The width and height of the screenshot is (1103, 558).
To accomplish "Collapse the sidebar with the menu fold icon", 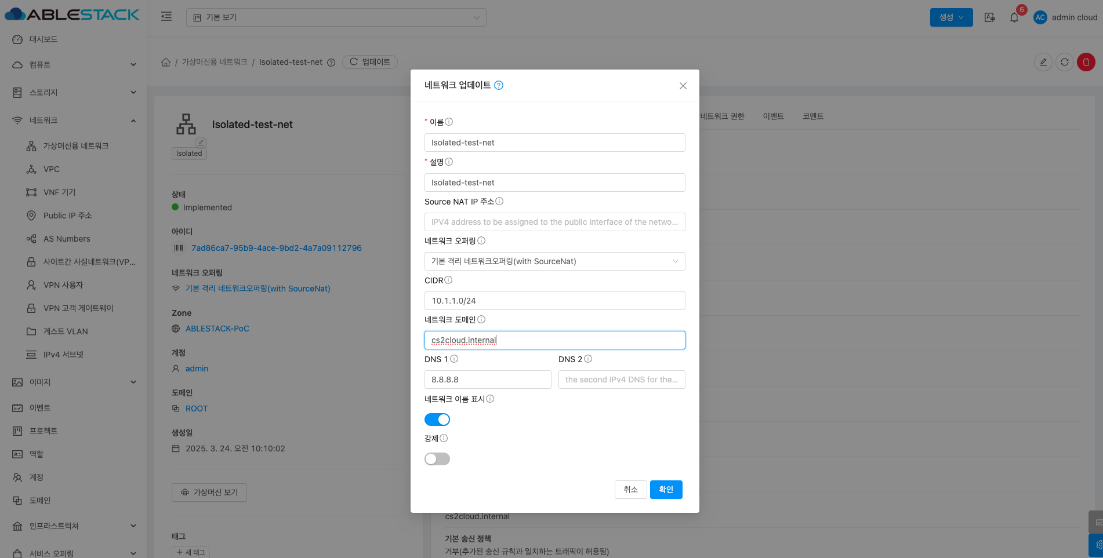I will [x=166, y=17].
